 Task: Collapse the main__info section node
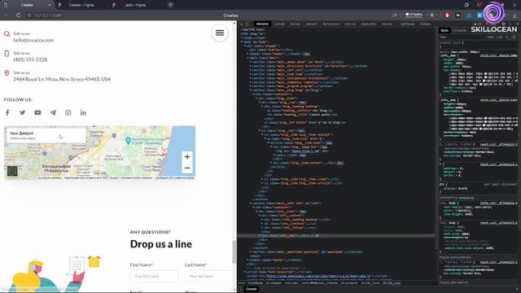[x=251, y=203]
